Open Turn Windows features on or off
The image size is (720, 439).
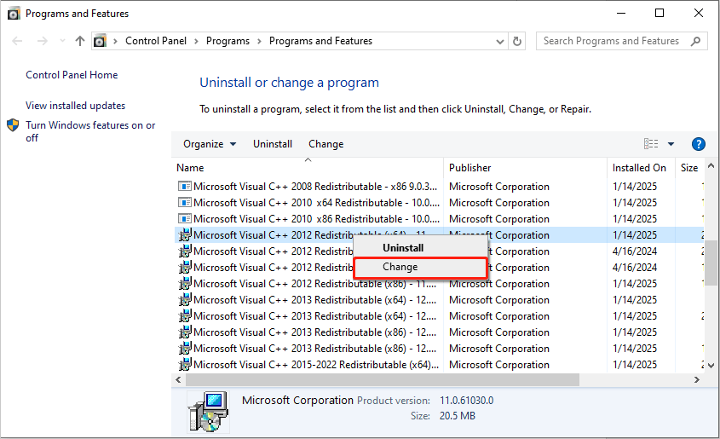coord(90,131)
